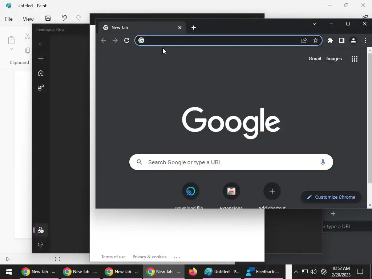Click the Terms of use link
Viewport: 372px width, 279px height.
point(113,257)
